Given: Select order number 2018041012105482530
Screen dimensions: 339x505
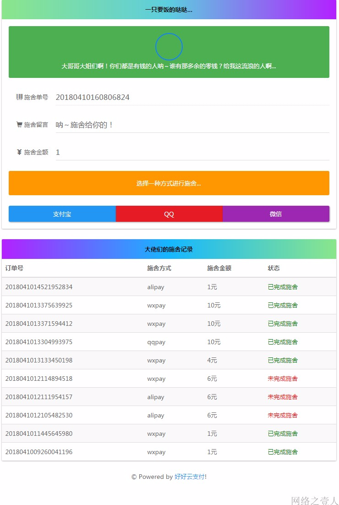Looking at the screenshot, I should [39, 415].
